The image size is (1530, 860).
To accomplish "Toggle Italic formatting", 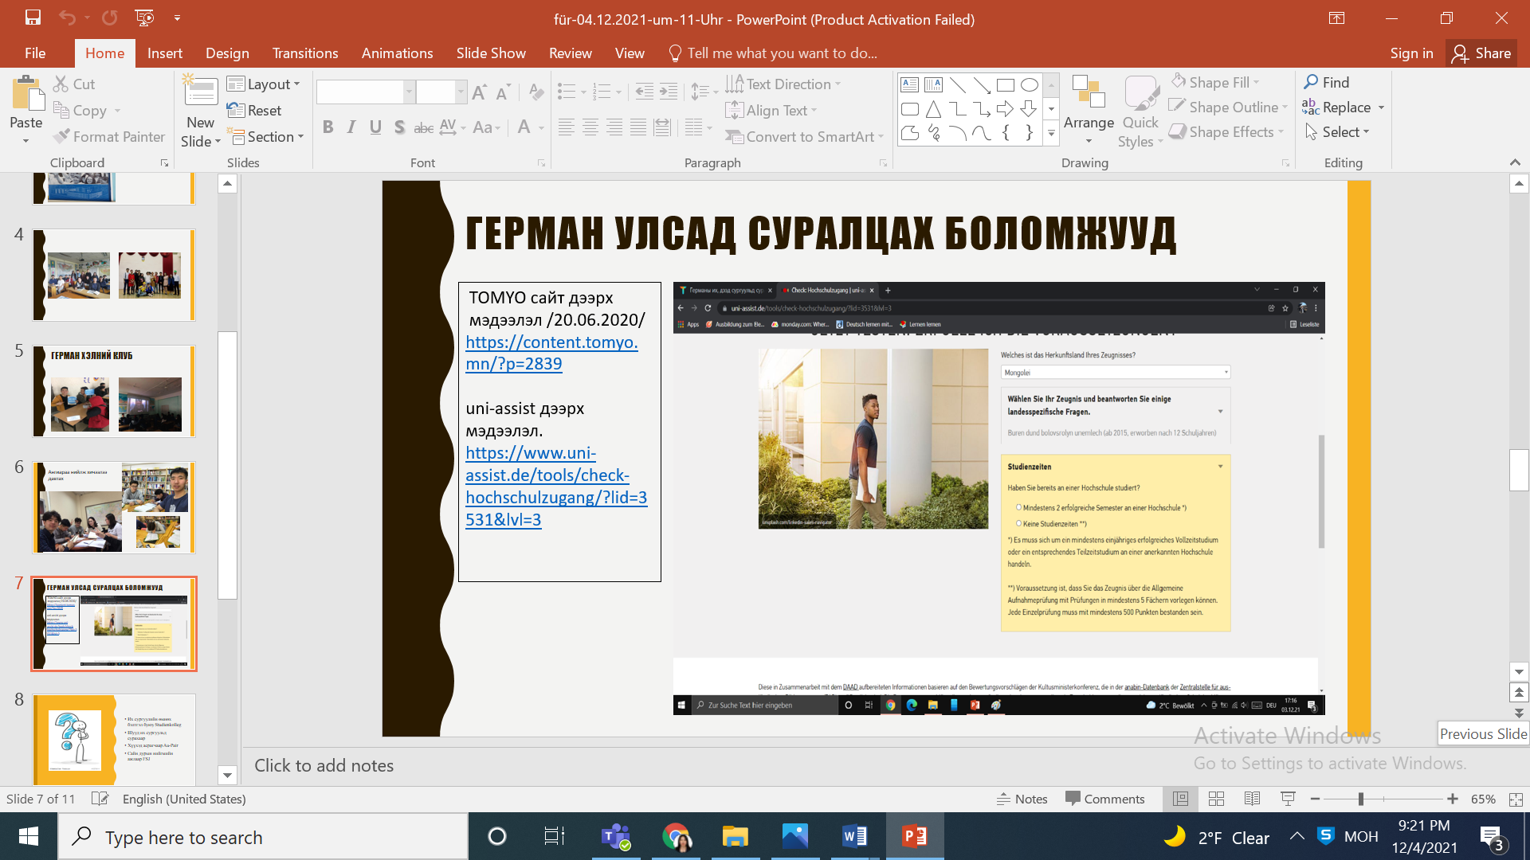I will pos(351,127).
